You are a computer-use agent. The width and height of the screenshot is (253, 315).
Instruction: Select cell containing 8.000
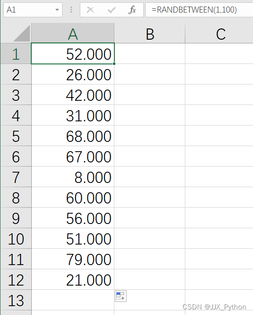pyautogui.click(x=73, y=176)
